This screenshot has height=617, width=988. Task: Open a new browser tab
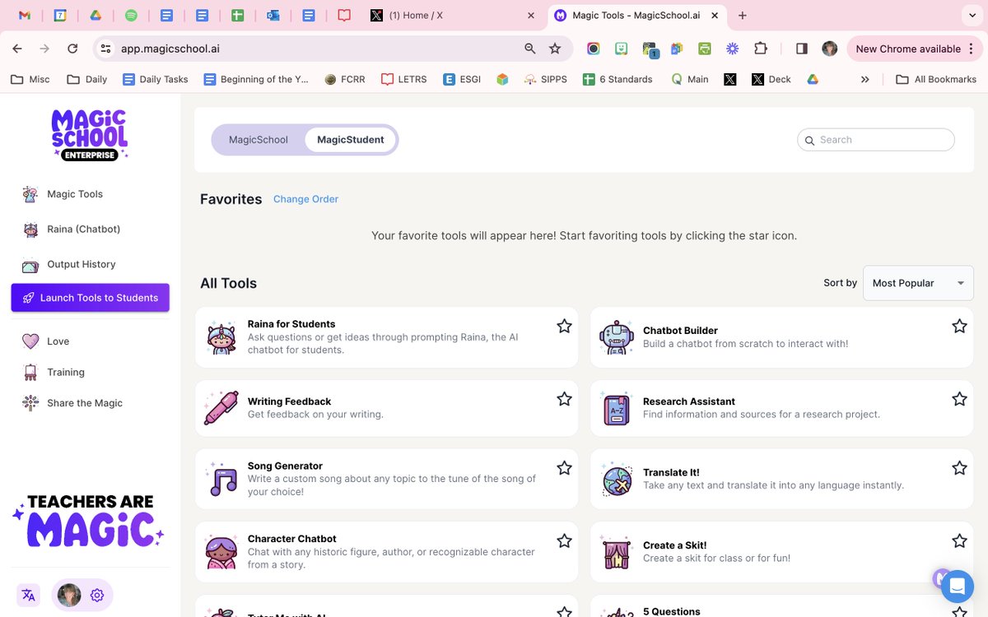pos(743,16)
